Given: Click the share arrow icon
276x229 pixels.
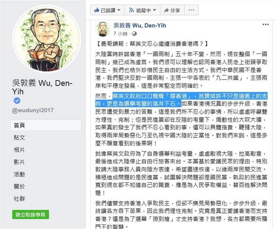Looking at the screenshot, I should (166, 10).
